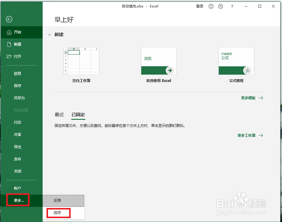
Task: Click the 更多工作簿 link
Action: tap(250, 136)
